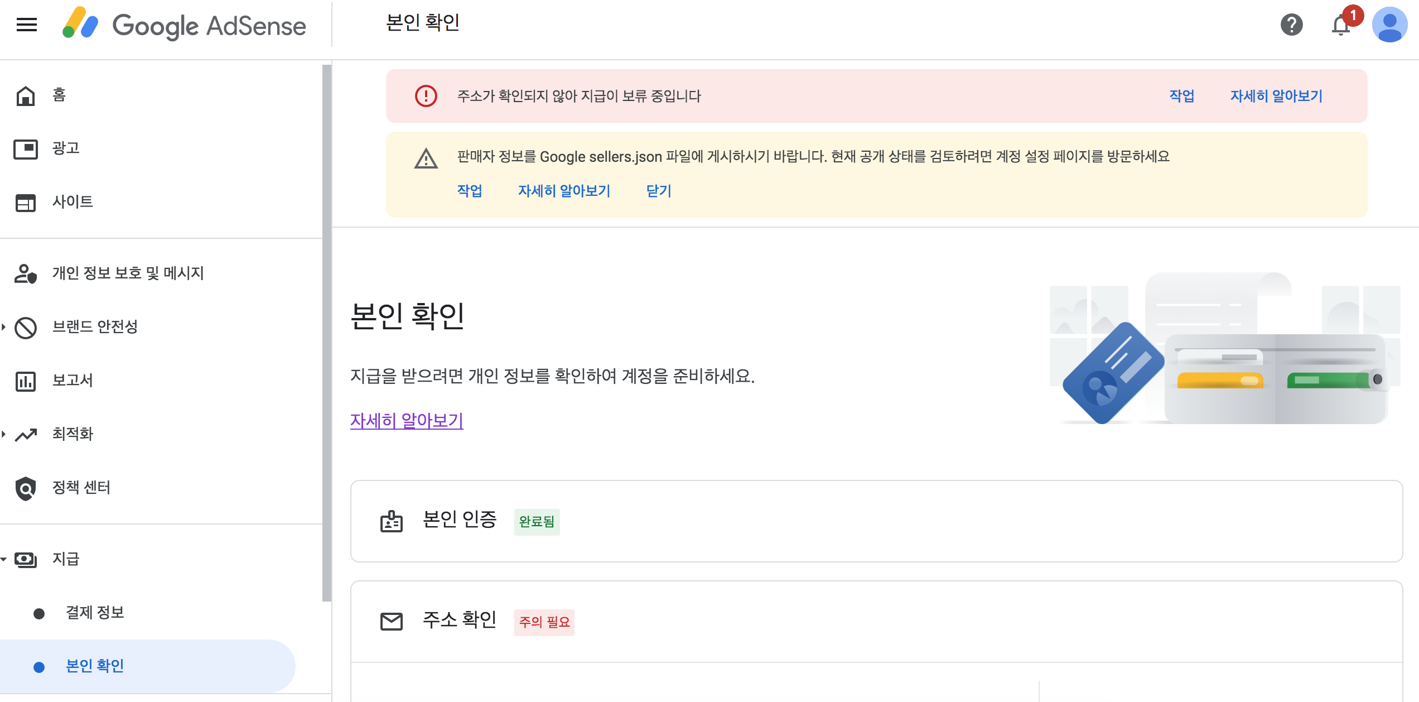Viewport: 1419px width, 702px height.
Task: Click 작업 in the red address alert
Action: 1181,96
